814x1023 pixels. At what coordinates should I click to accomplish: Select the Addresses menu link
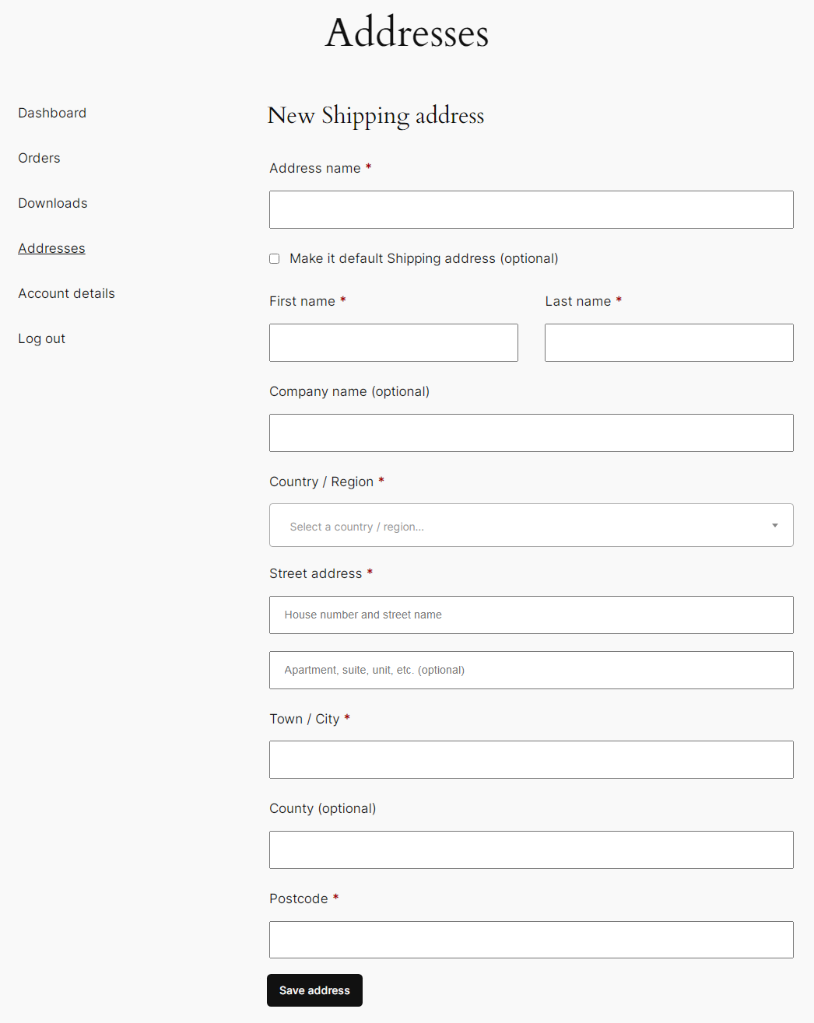[x=51, y=249]
